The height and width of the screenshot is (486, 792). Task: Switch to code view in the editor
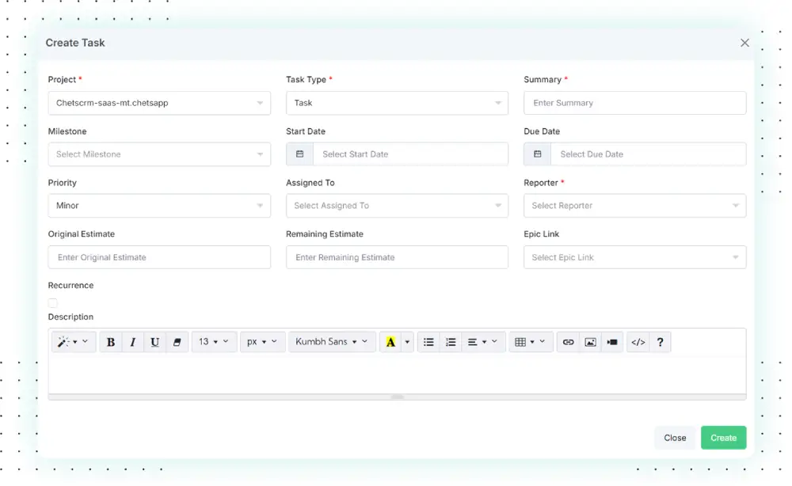[638, 342]
